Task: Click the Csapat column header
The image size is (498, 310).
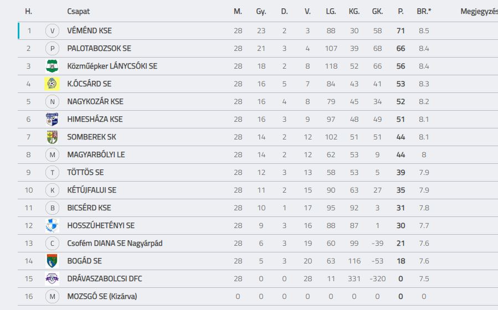Action: point(79,12)
